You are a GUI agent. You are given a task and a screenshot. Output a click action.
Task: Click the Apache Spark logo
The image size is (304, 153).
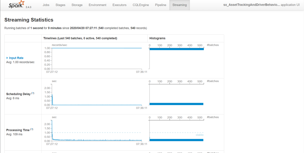17,5
